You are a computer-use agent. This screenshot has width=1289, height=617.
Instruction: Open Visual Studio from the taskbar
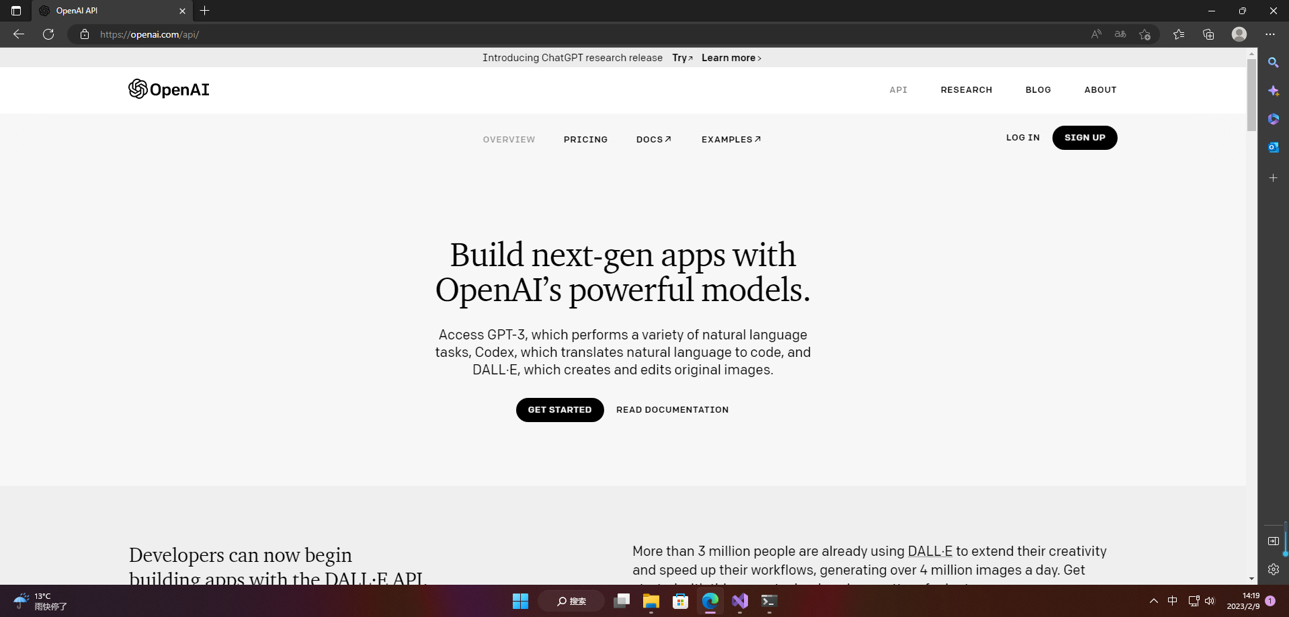point(740,601)
